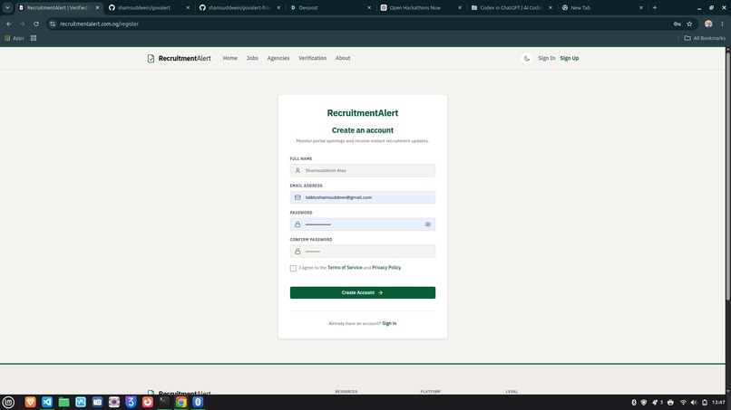Open Visual Studio Code from the taskbar
The image size is (731, 410).
click(47, 402)
